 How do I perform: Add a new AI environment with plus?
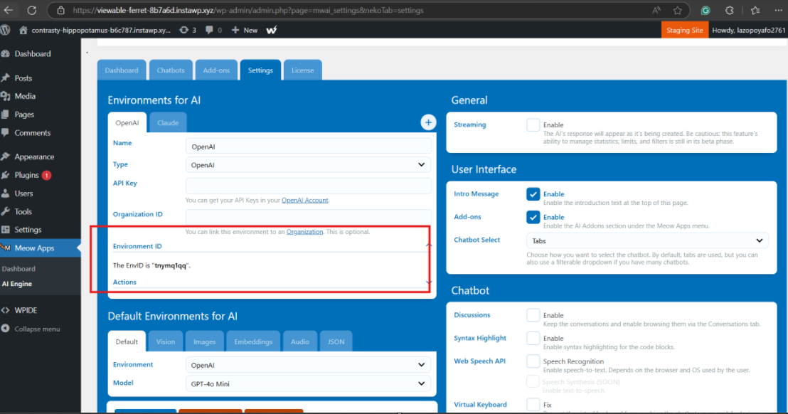click(x=428, y=122)
